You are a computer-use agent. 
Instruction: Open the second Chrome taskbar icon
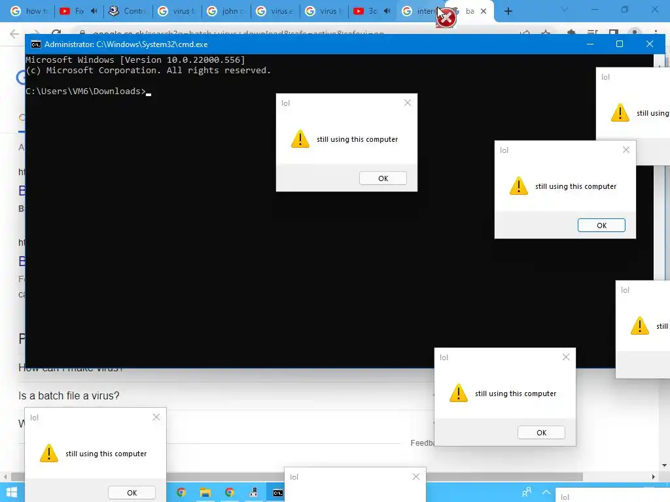point(230,493)
